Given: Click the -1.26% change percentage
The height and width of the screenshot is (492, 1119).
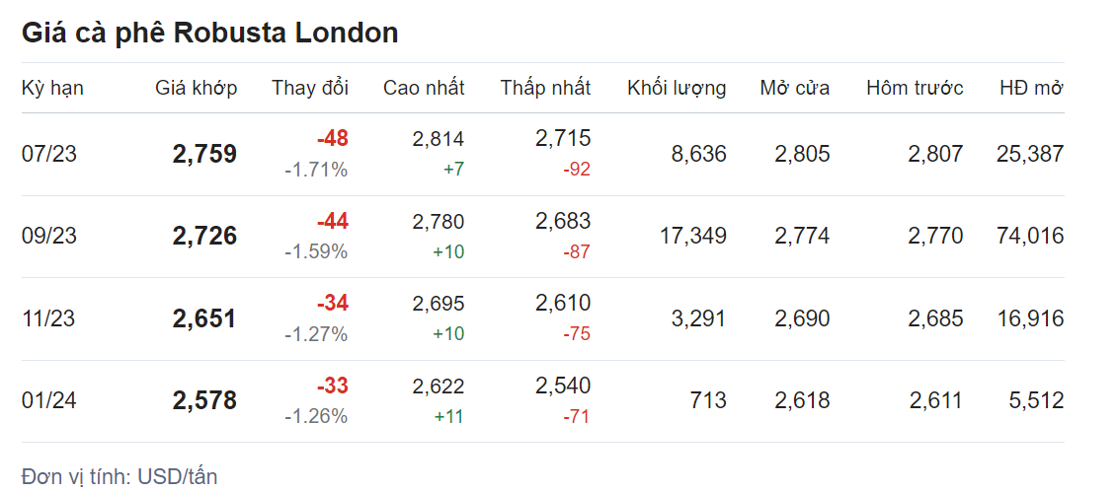Looking at the screenshot, I should (x=316, y=416).
